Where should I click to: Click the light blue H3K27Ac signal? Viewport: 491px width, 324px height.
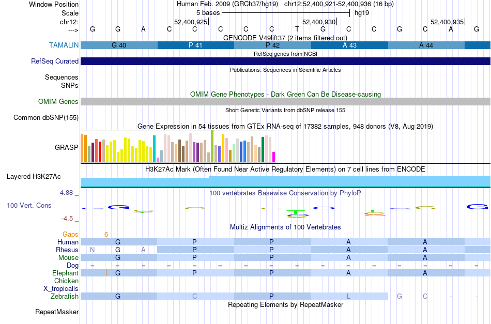click(286, 182)
